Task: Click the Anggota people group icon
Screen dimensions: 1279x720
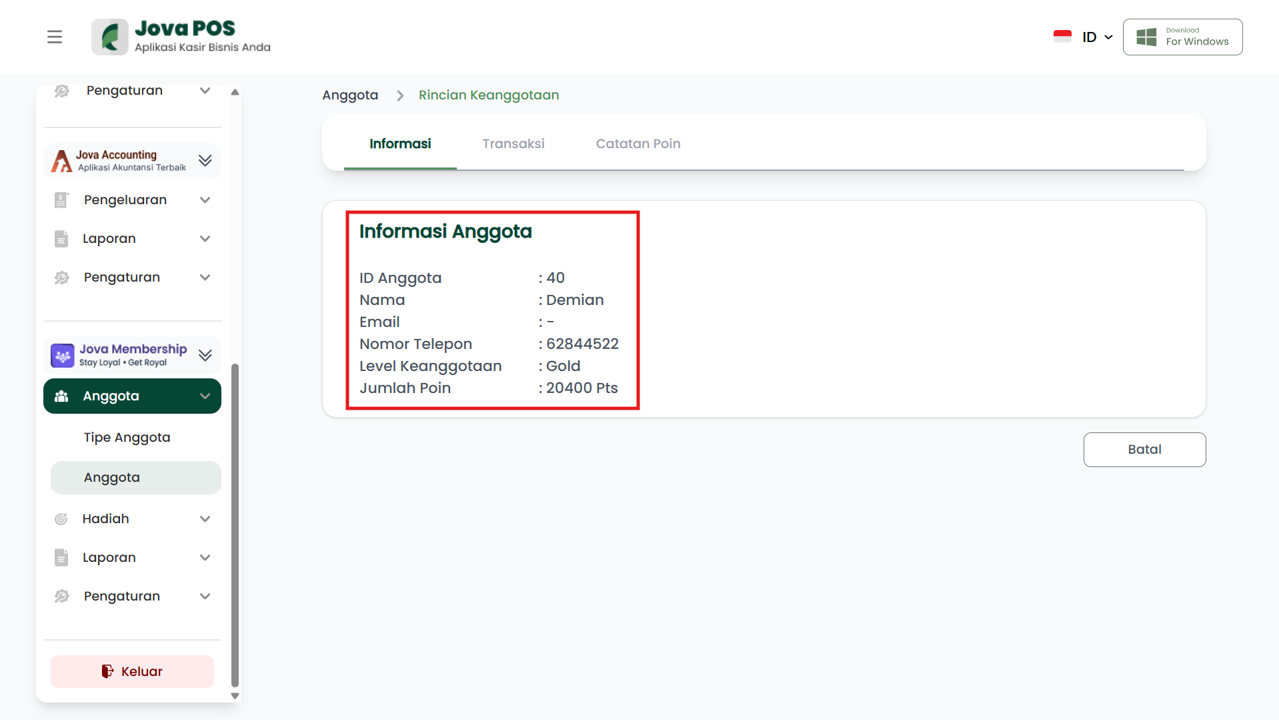Action: tap(61, 396)
